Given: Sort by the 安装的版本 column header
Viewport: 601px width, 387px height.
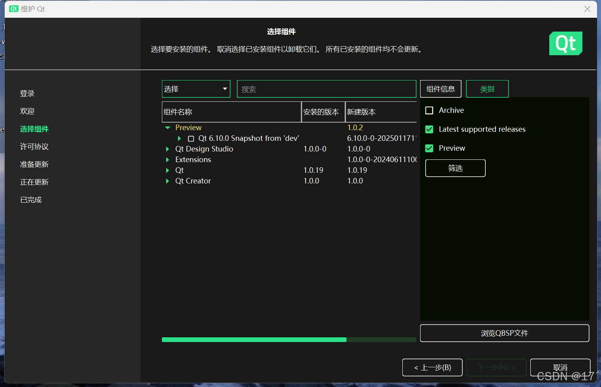Looking at the screenshot, I should click(x=323, y=112).
